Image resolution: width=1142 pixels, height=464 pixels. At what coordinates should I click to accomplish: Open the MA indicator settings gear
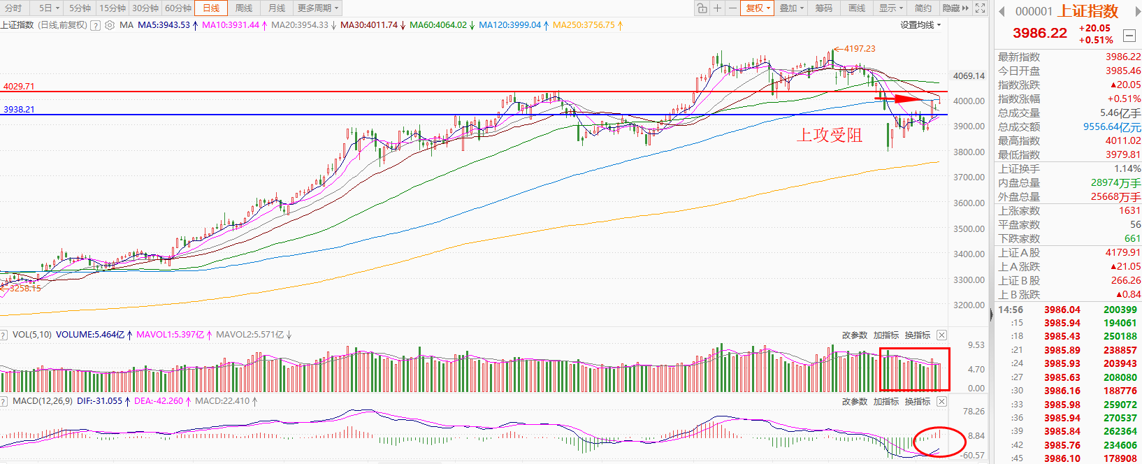pyautogui.click(x=109, y=25)
